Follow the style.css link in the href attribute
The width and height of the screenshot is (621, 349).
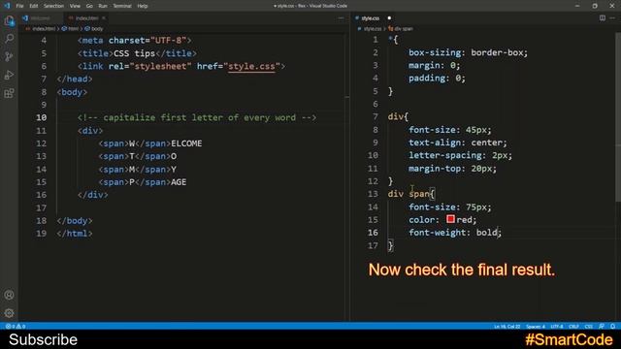pyautogui.click(x=251, y=66)
